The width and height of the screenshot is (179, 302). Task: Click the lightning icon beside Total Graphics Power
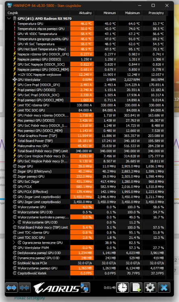(x=15, y=136)
